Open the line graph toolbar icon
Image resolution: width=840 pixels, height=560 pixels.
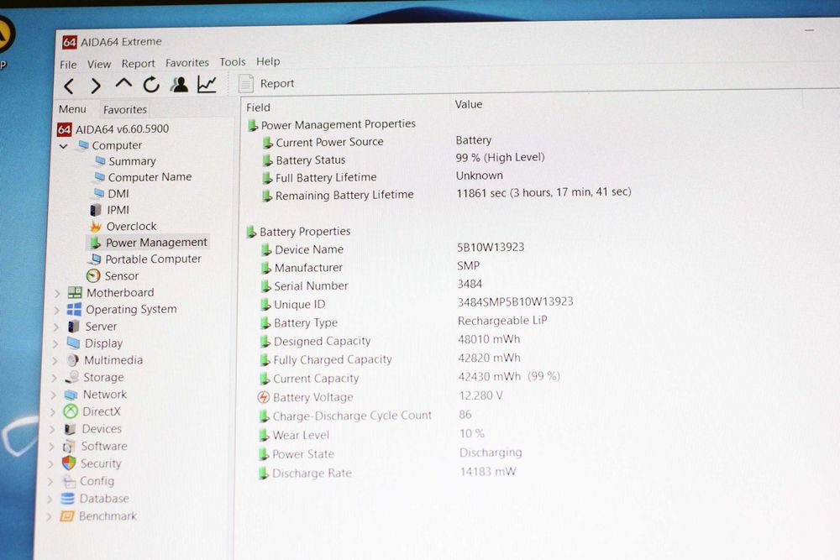point(207,84)
